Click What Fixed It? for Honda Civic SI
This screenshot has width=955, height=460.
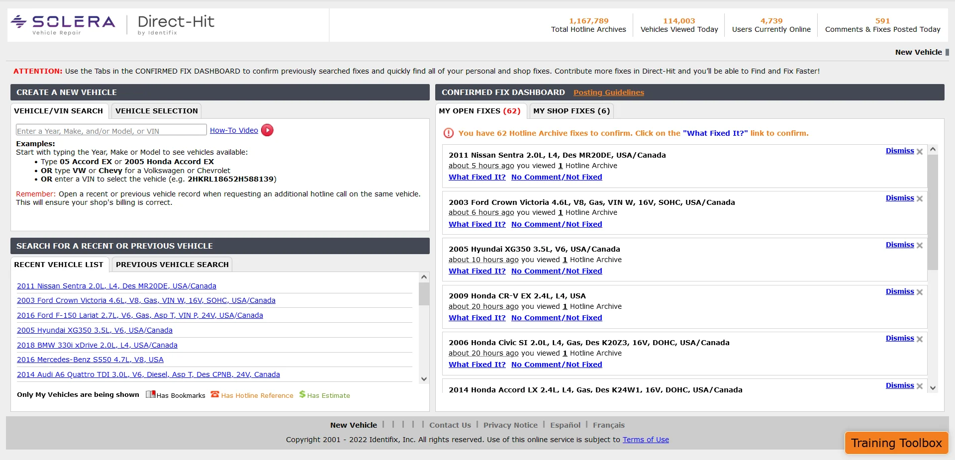coord(477,365)
